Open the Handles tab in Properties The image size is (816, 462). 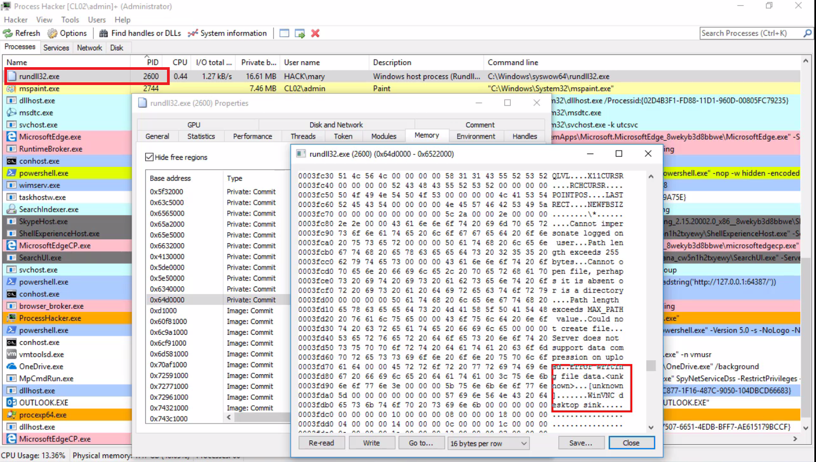pyautogui.click(x=525, y=136)
